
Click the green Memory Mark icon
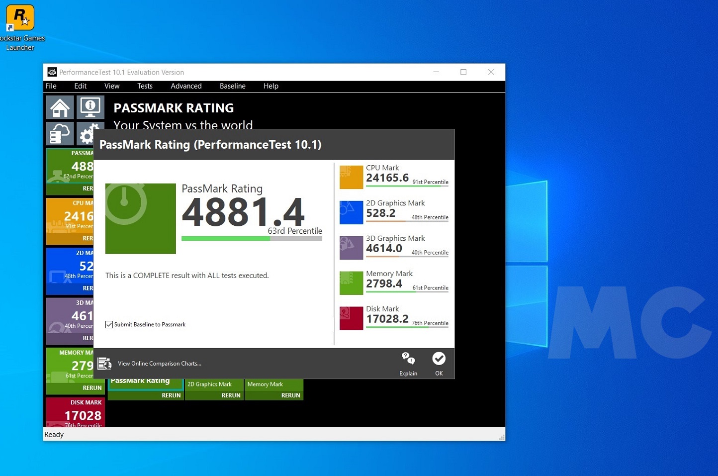point(351,284)
